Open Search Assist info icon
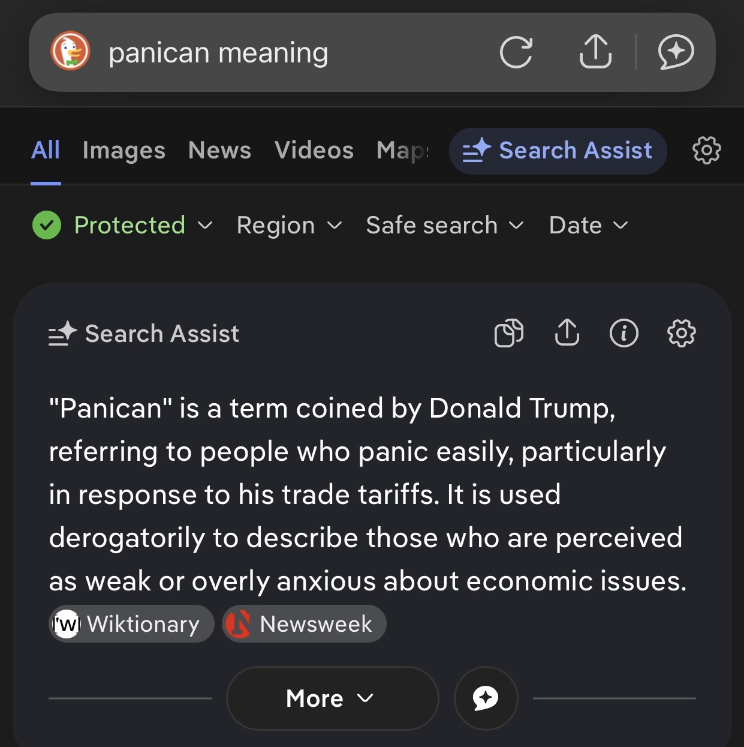 pyautogui.click(x=623, y=333)
